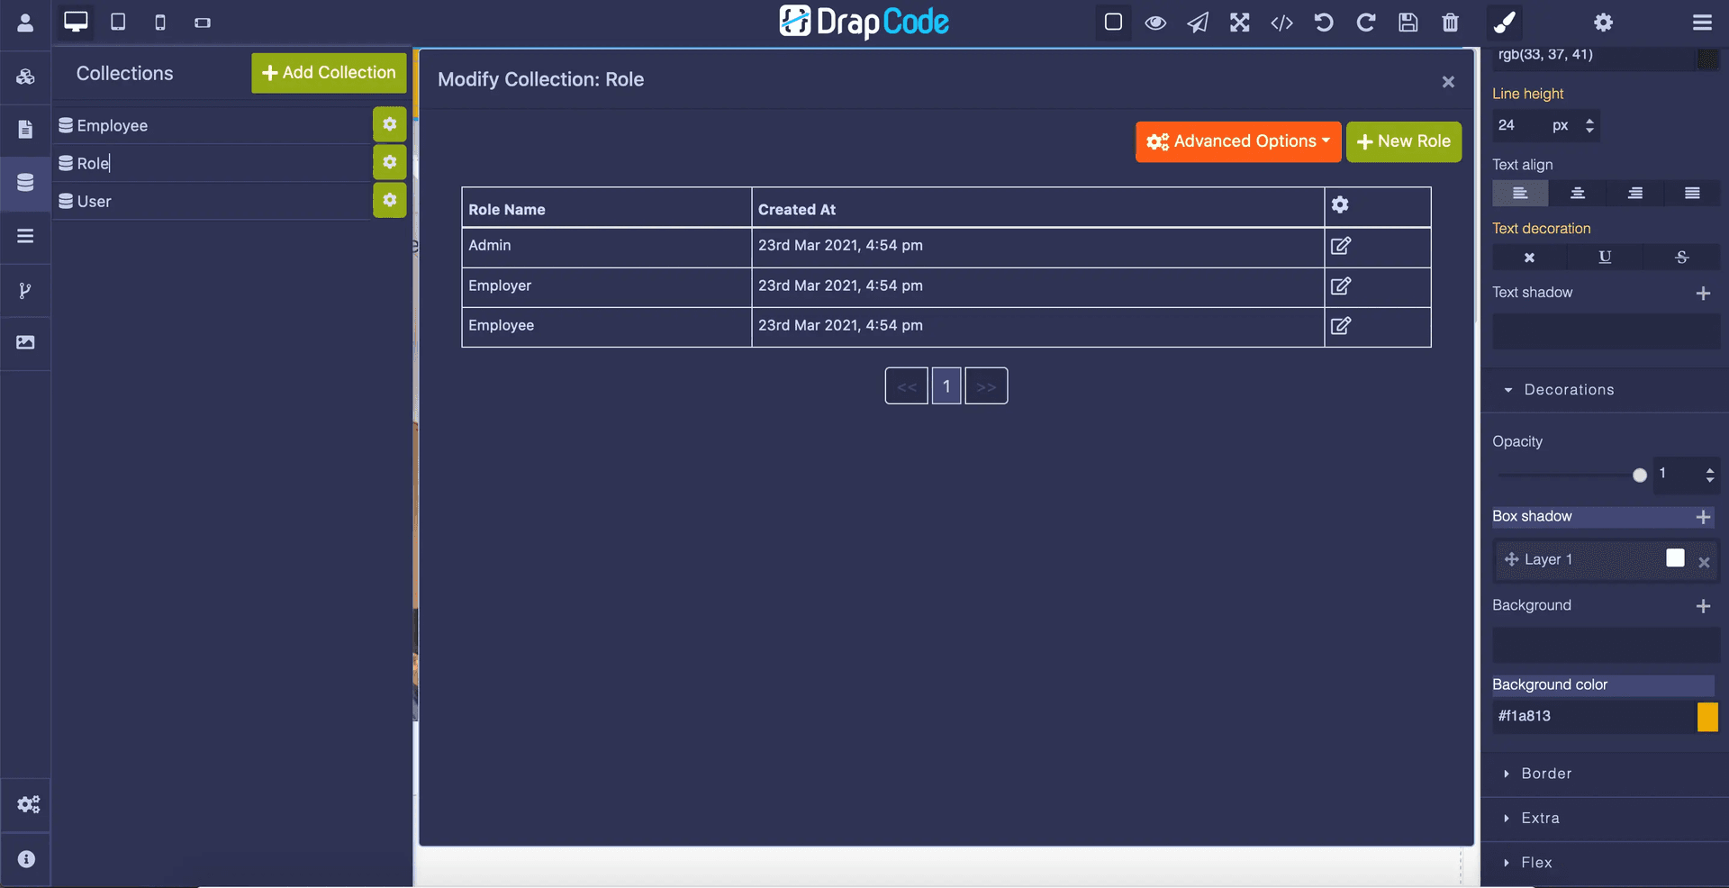
Task: Open the images panel in the left sidebar
Action: (x=25, y=343)
